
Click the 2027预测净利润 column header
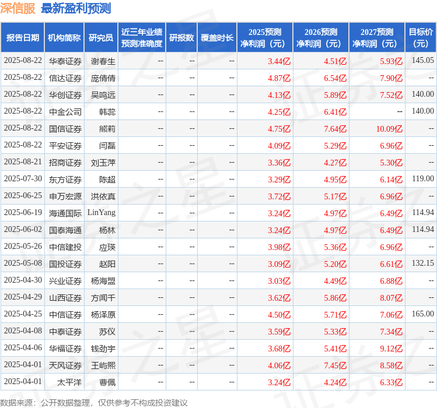(377, 38)
